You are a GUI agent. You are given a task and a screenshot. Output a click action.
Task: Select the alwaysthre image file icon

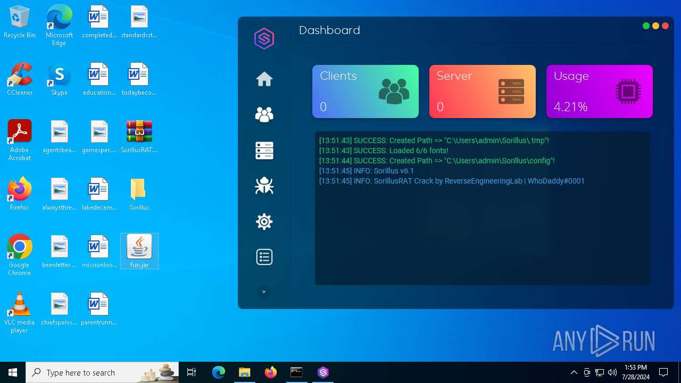(x=59, y=194)
